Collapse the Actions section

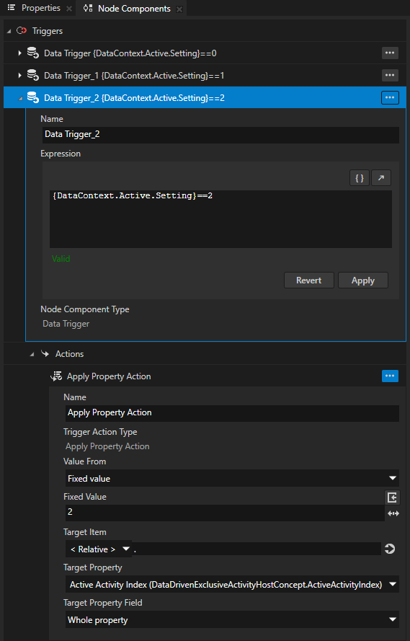(32, 355)
